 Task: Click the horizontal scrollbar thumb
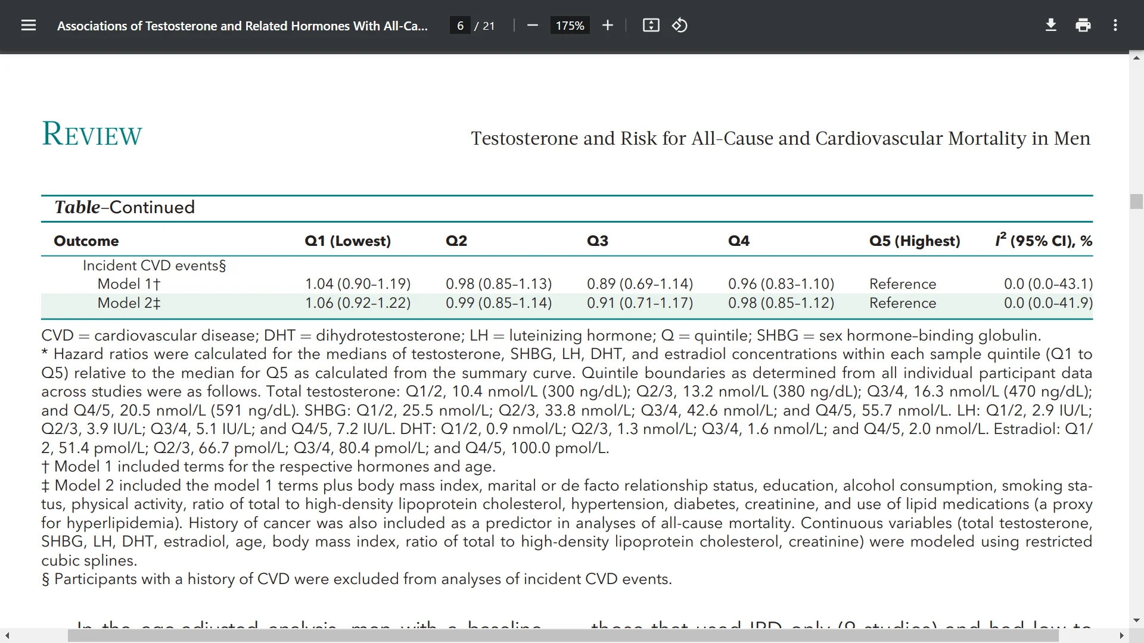click(x=563, y=636)
